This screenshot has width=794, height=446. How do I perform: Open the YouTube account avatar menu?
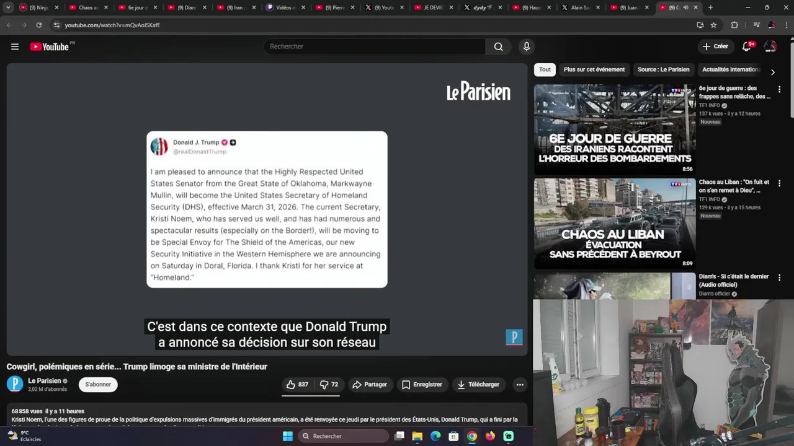pos(770,46)
